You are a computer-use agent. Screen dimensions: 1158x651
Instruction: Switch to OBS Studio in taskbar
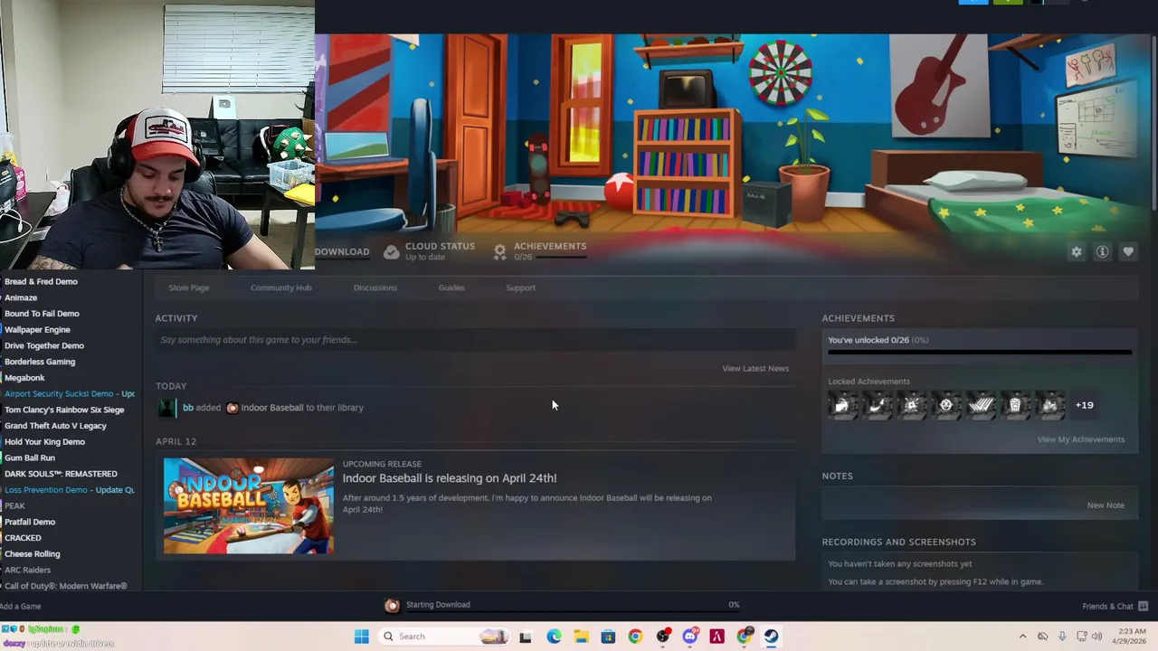[663, 637]
